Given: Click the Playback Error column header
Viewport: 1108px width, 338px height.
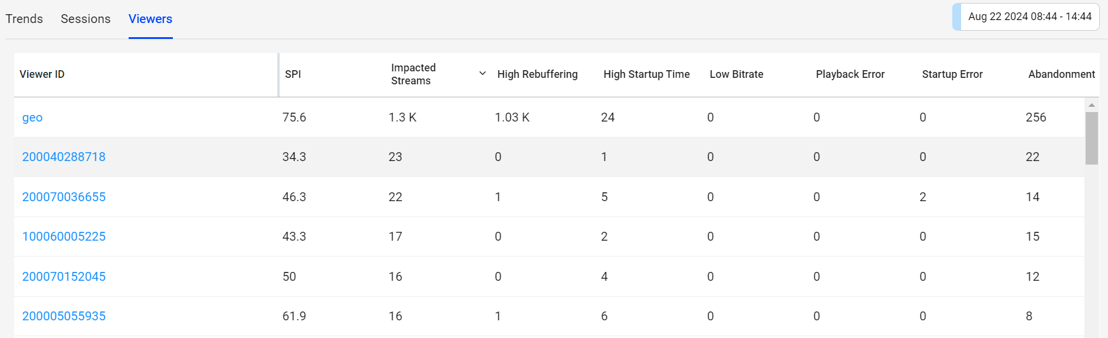Looking at the screenshot, I should coord(850,74).
